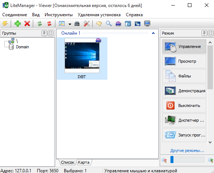Open the Справка menu
Viewport: 214px width, 173px height.
pos(134,15)
